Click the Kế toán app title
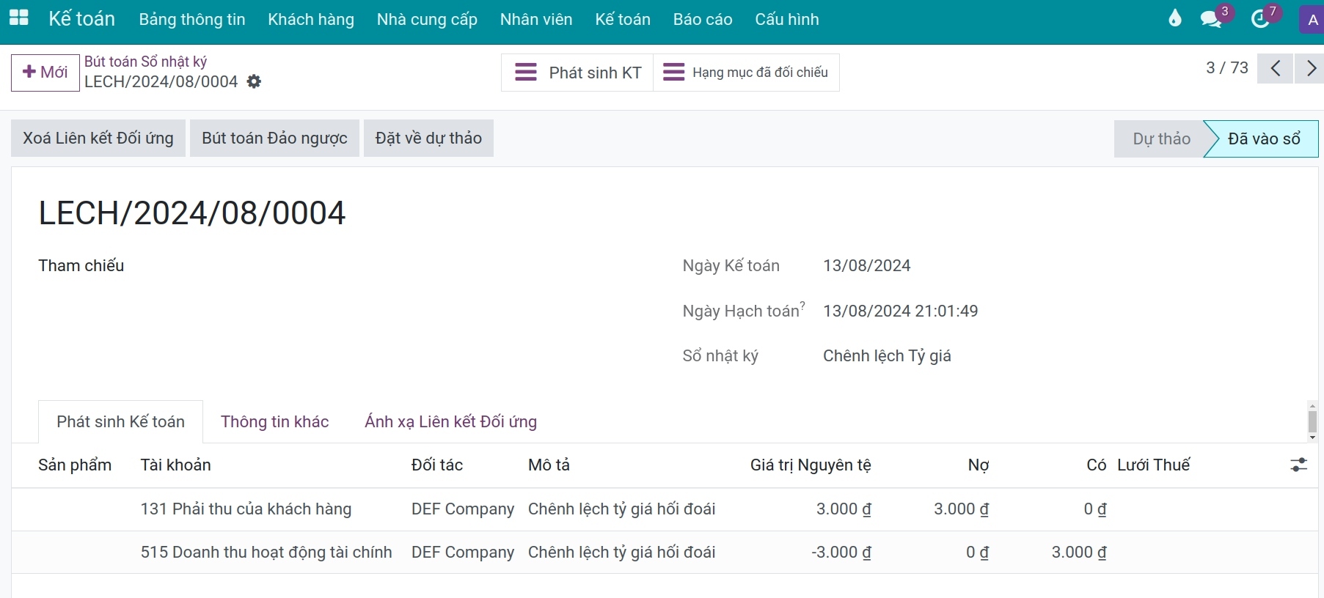Screen dimensions: 1324x598 [81, 19]
